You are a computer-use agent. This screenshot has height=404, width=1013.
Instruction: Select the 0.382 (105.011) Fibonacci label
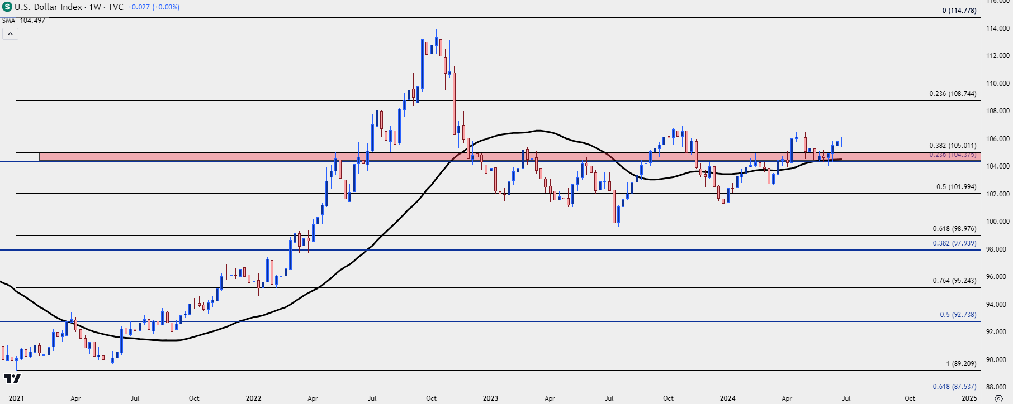pos(953,146)
